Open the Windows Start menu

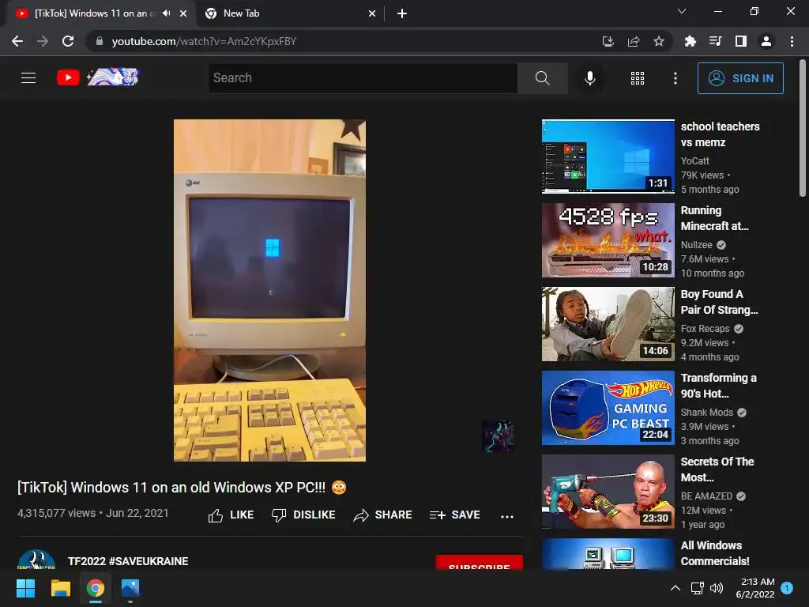coord(25,588)
